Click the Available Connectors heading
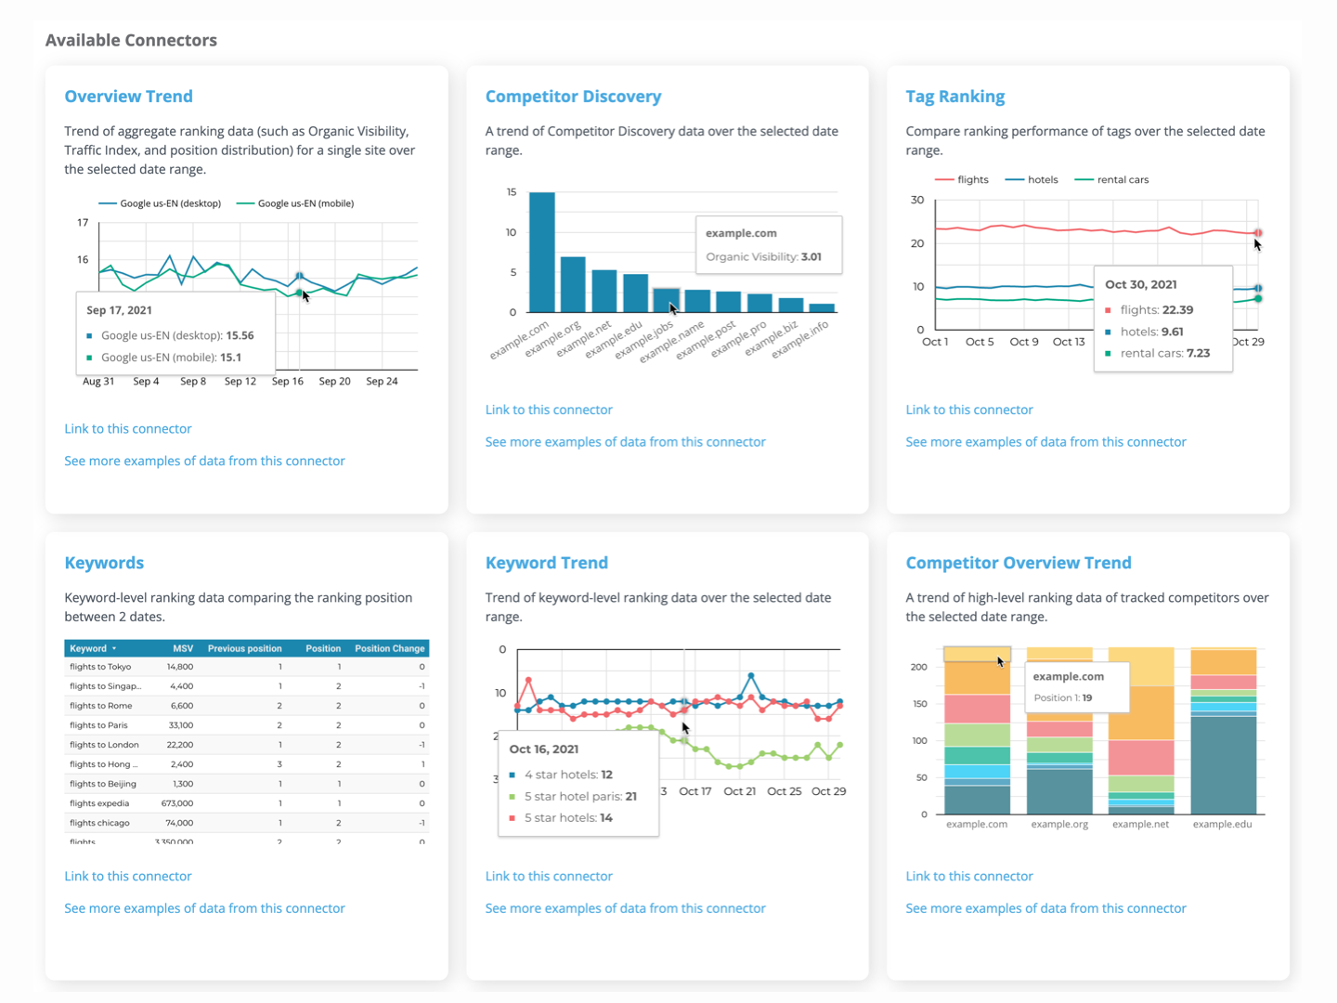Viewport: 1337px width, 1003px height. pos(131,40)
